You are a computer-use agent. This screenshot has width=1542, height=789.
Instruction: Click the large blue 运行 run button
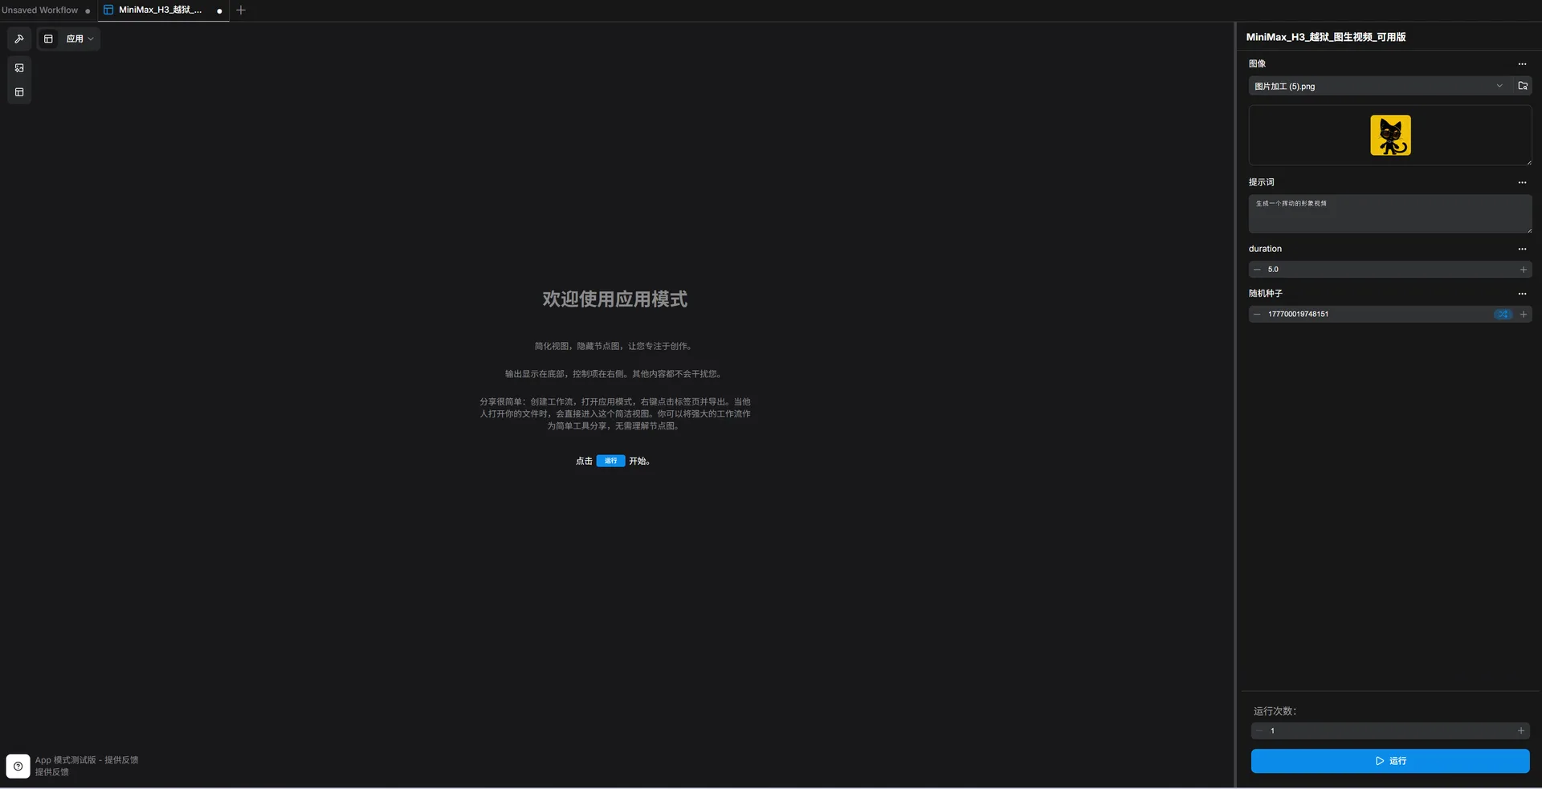(x=1390, y=761)
